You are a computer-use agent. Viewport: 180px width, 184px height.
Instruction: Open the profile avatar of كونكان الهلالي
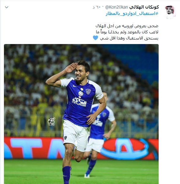pos(170,12)
